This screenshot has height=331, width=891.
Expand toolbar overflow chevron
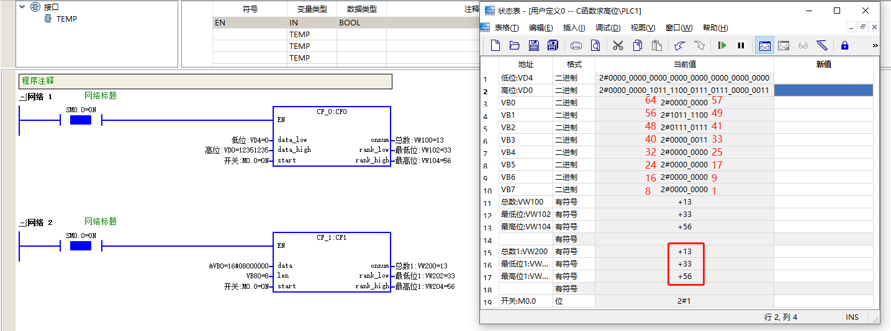(875, 45)
